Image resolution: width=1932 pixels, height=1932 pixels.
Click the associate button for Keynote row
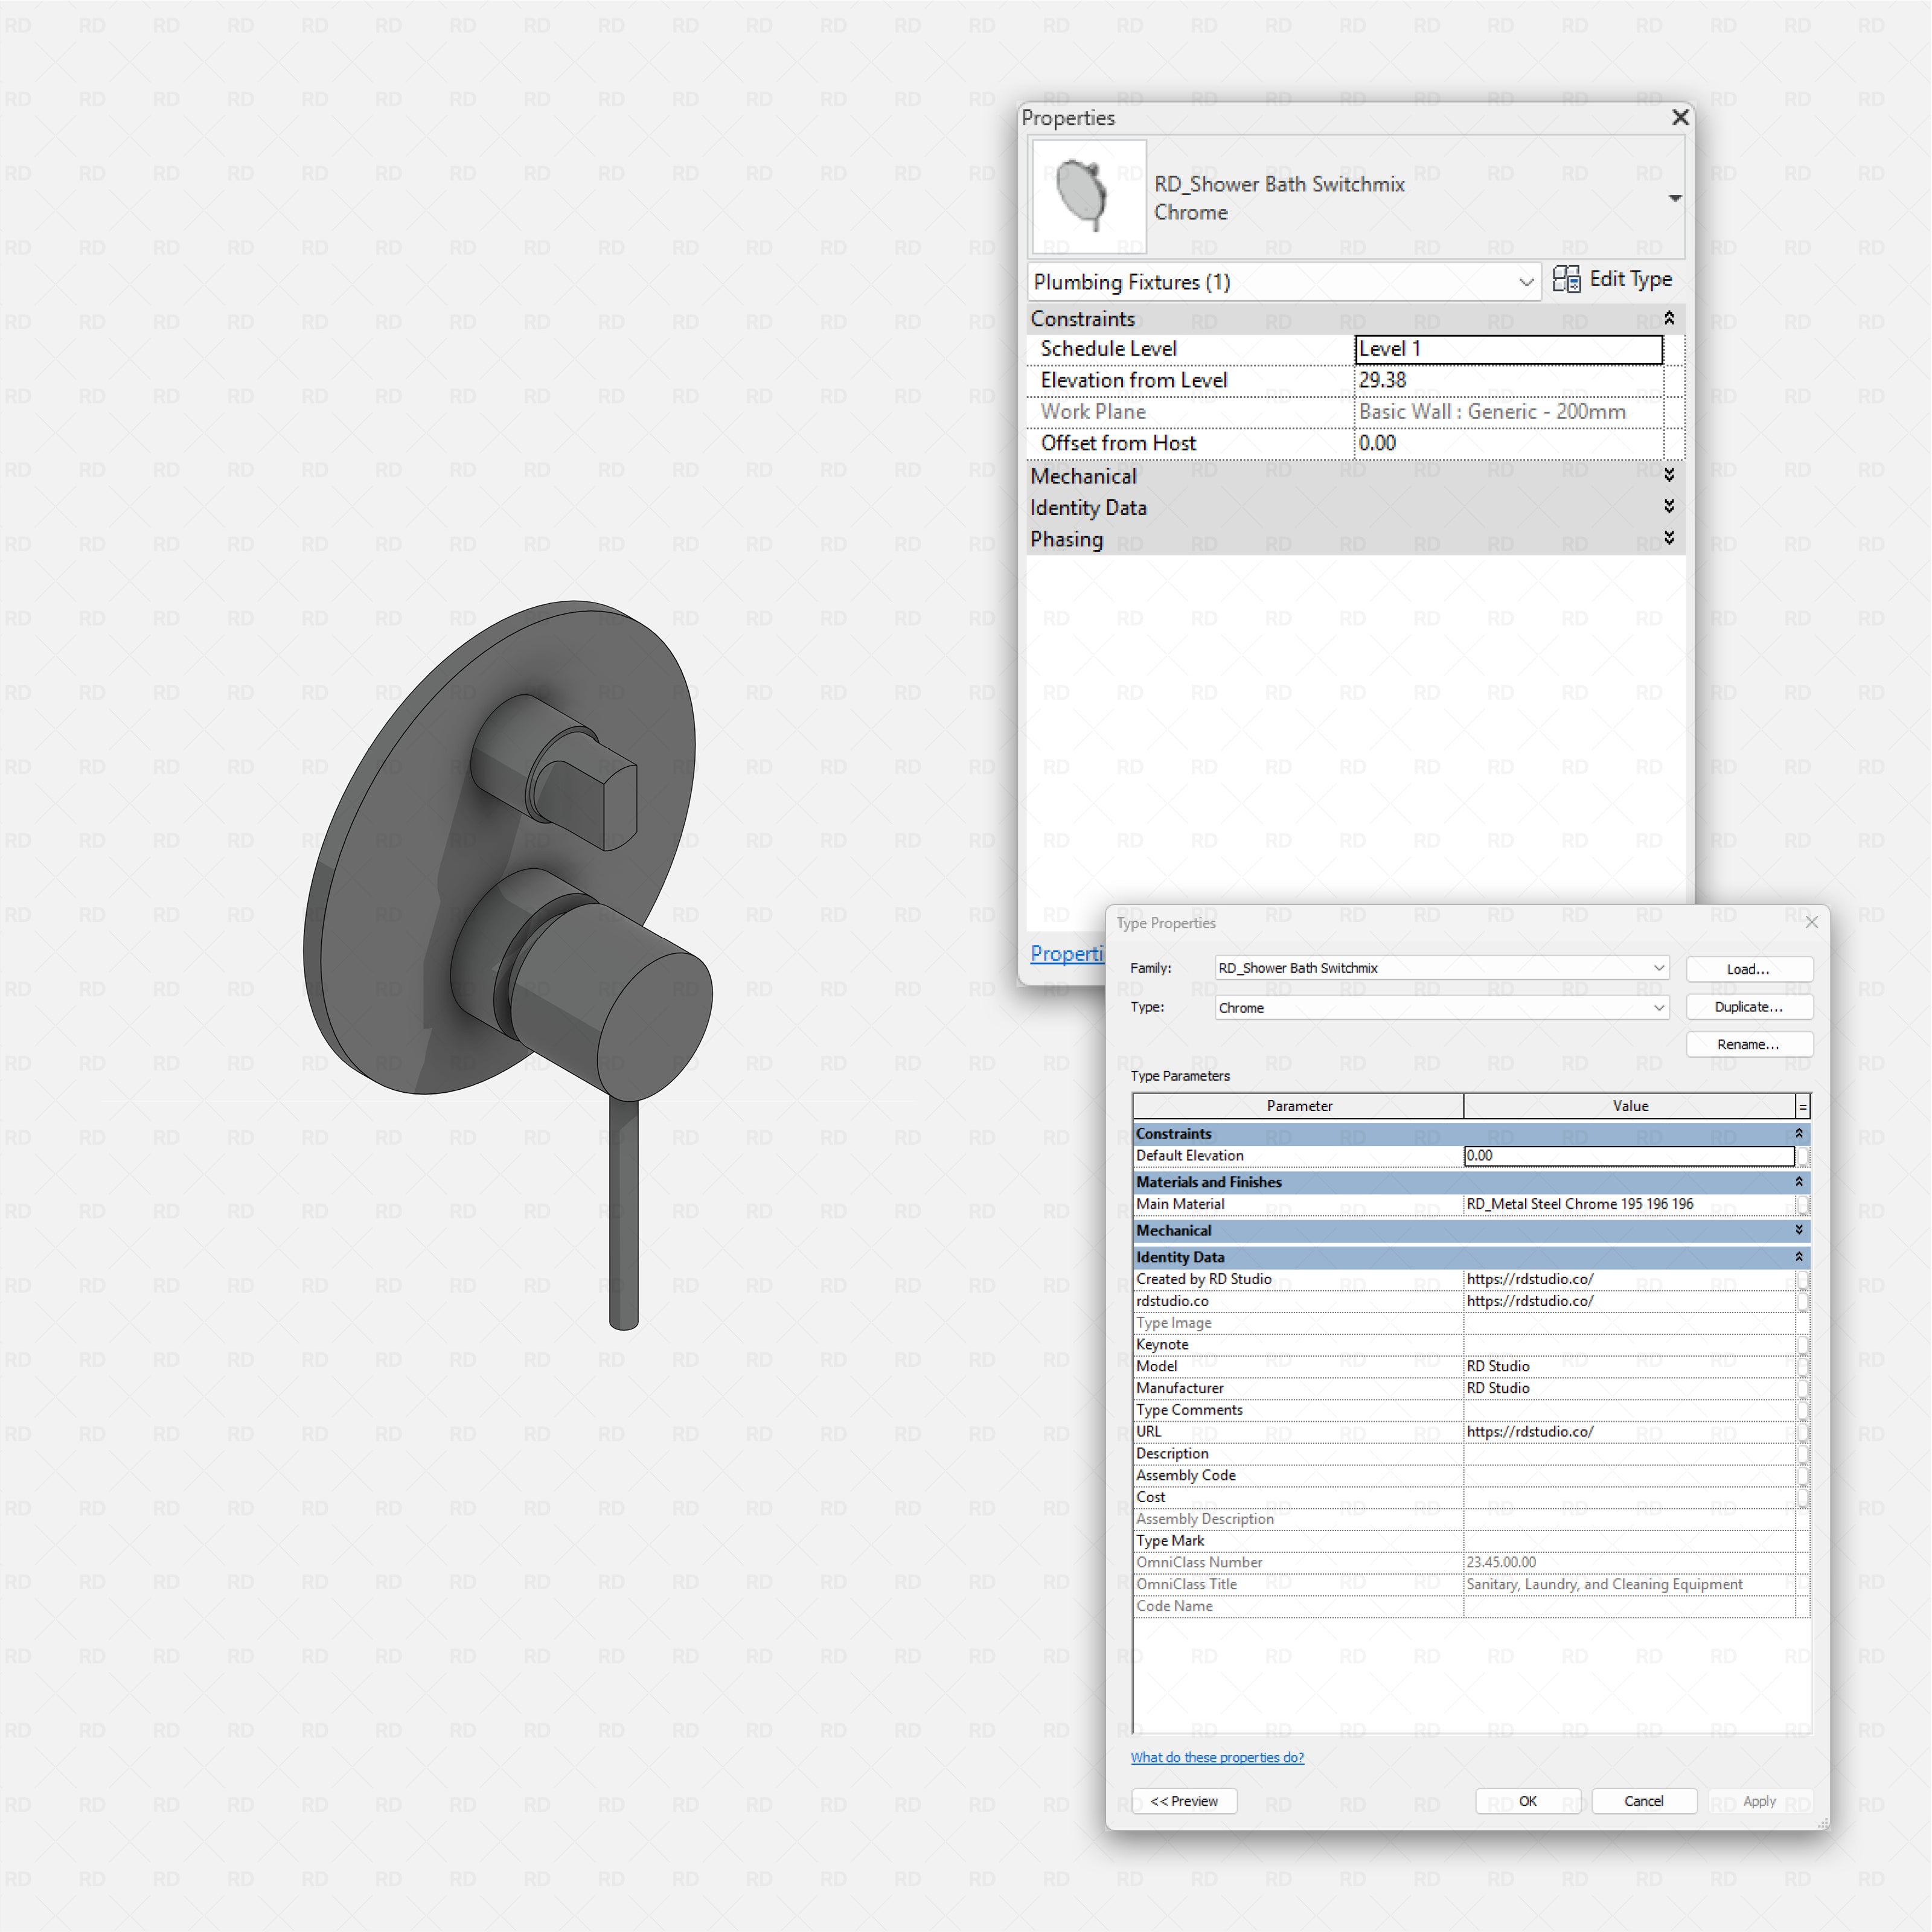coord(1803,1345)
